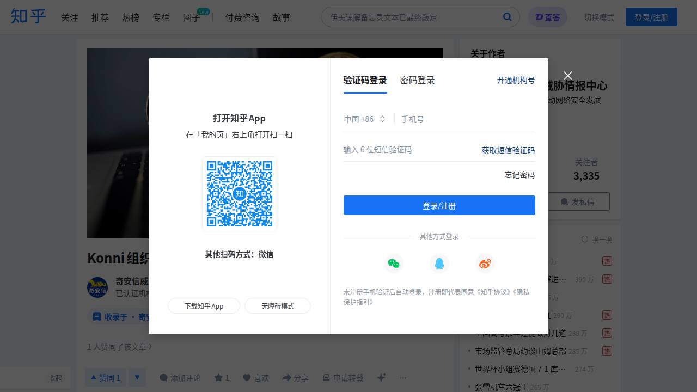Close the login dialog with the X
Viewport: 697px width, 392px height.
click(568, 76)
